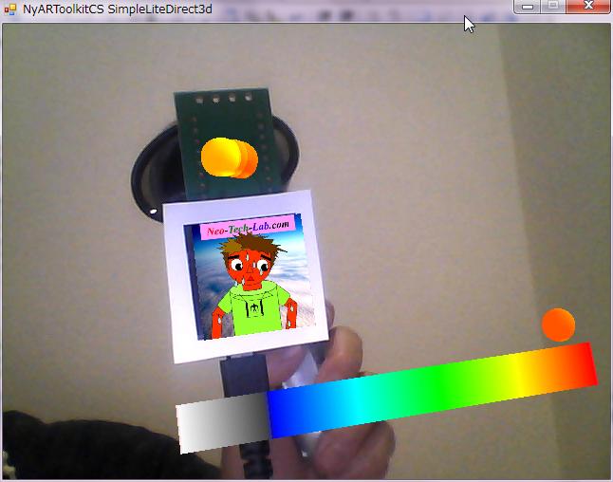
Task: Maximize the NyARToolkitCS window
Action: [x=553, y=7]
